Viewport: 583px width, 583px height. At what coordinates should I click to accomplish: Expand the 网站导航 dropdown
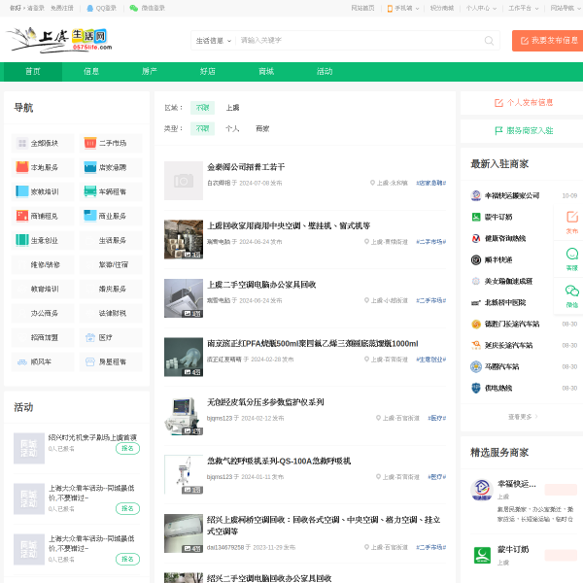click(578, 9)
